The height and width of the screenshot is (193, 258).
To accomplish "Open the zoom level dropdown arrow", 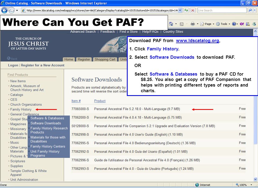I will coord(251,185).
